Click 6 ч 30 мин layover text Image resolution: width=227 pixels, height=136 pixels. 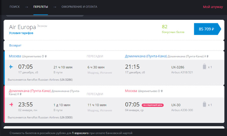point(96,67)
